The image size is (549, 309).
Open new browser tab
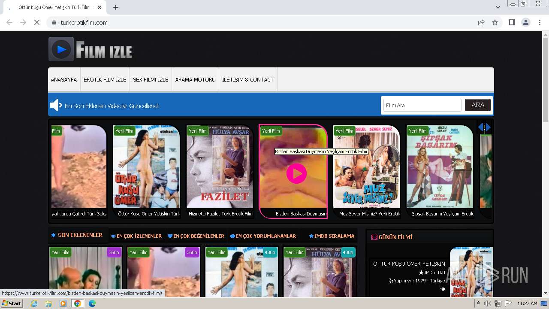(x=116, y=7)
